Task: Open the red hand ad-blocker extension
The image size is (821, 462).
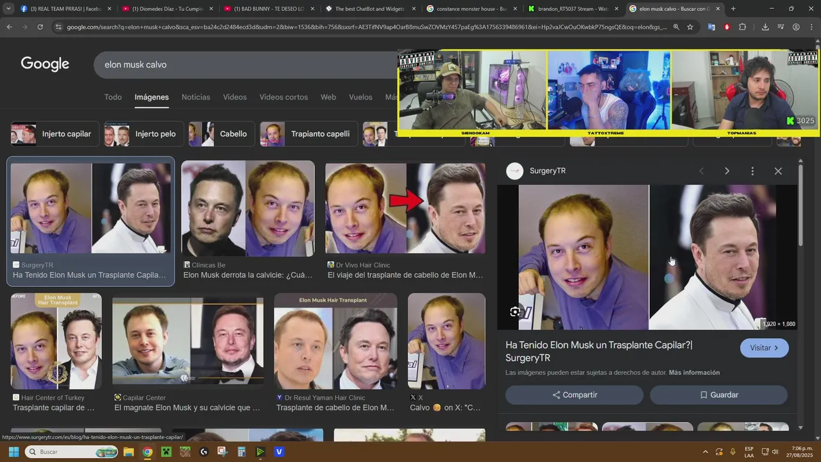Action: pyautogui.click(x=727, y=27)
